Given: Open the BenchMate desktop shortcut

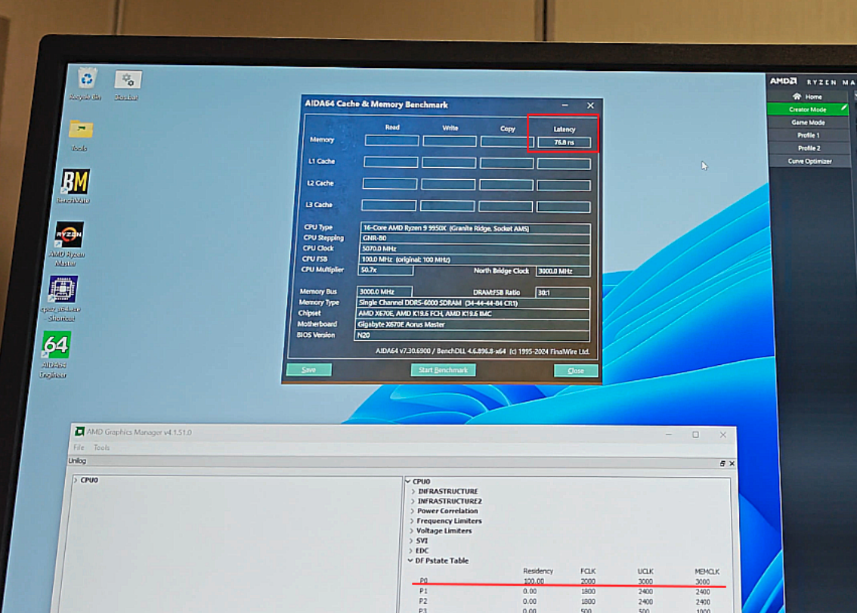Looking at the screenshot, I should (75, 181).
